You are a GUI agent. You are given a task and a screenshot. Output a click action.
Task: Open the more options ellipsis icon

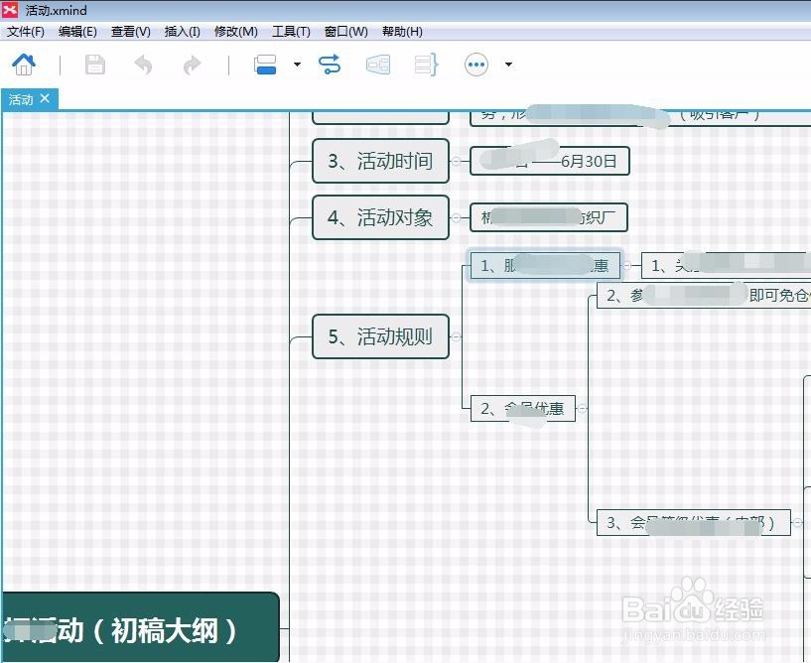point(474,64)
